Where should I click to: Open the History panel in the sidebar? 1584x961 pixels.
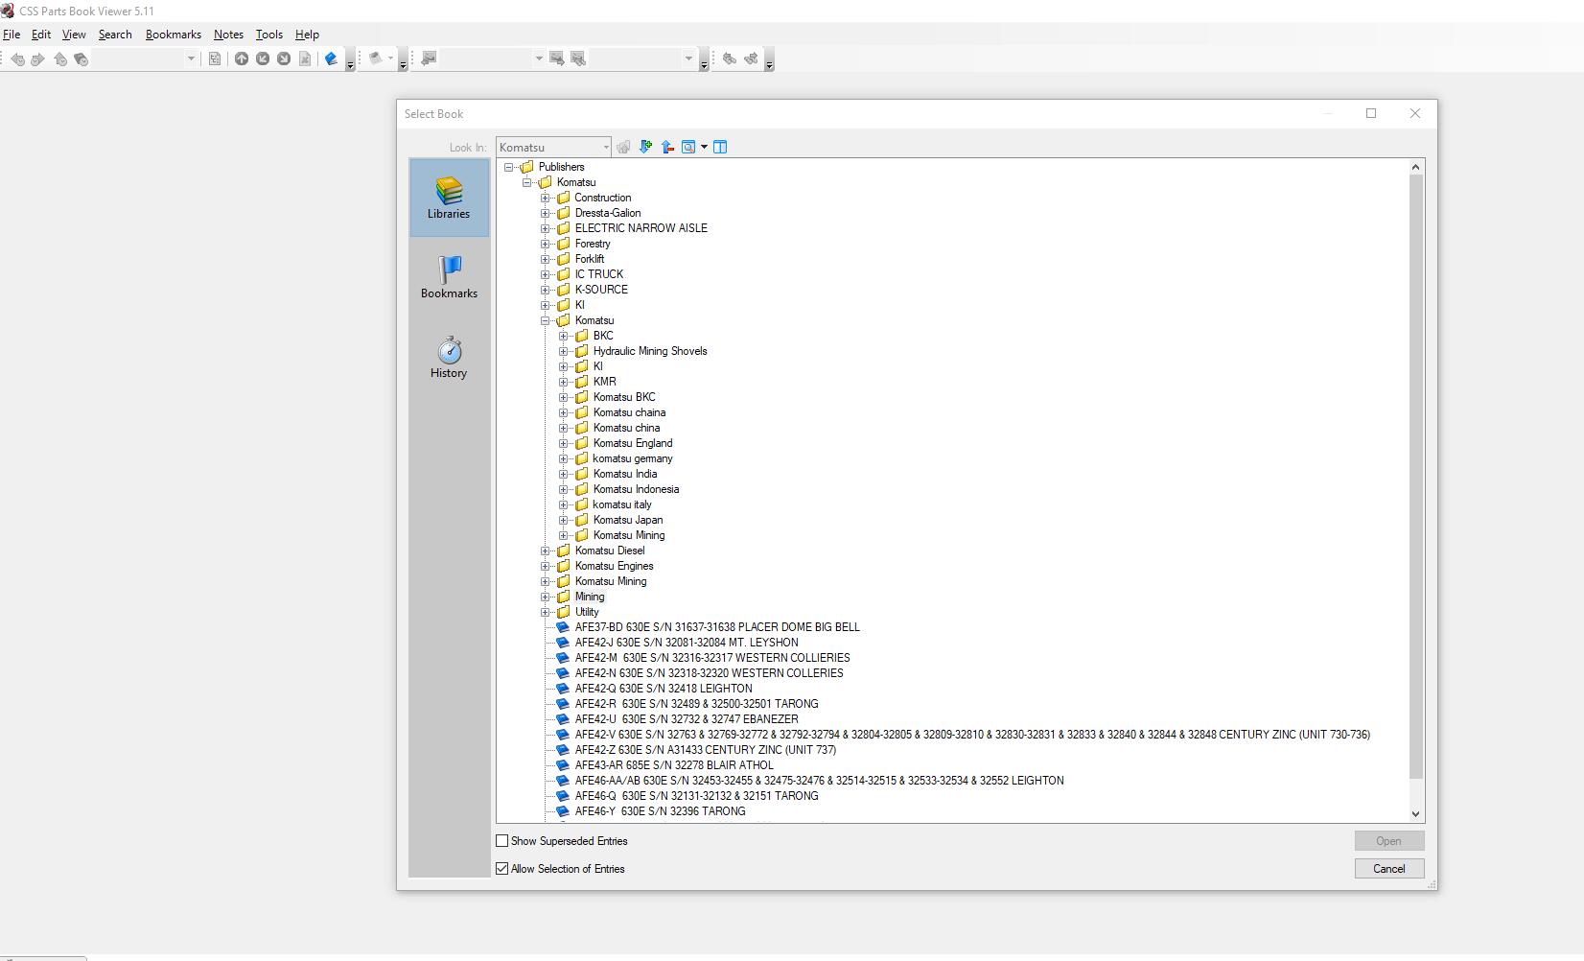coord(449,357)
